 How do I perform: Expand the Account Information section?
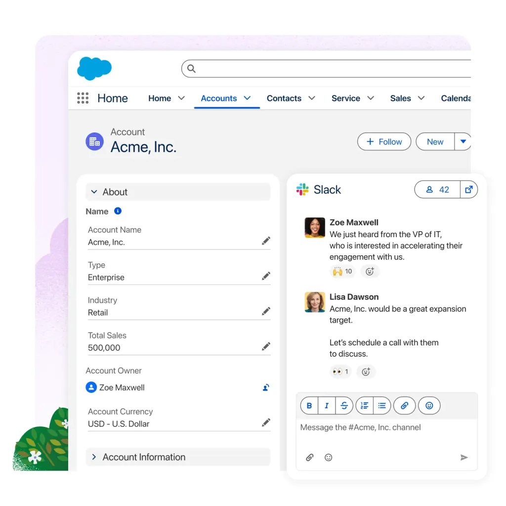click(x=94, y=457)
